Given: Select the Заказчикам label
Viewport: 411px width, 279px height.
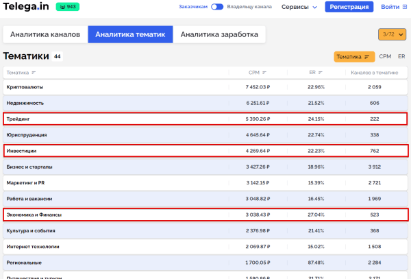Looking at the screenshot, I should pyautogui.click(x=193, y=7).
